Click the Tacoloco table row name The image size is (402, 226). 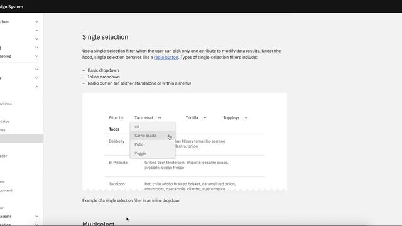117,184
